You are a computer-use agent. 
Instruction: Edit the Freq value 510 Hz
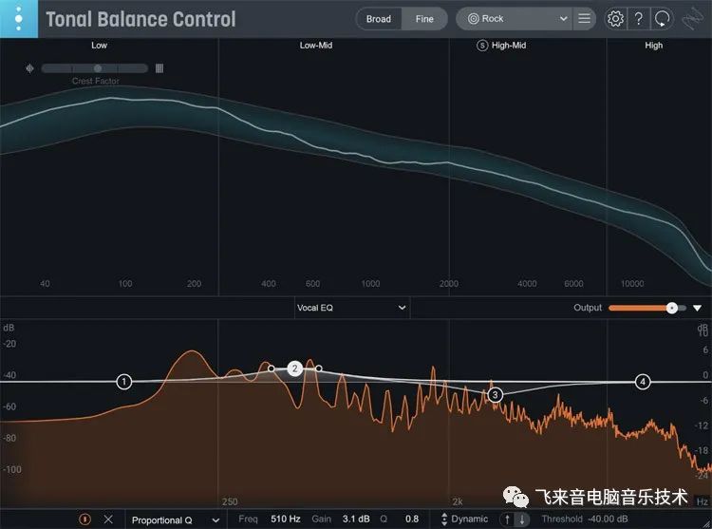pyautogui.click(x=286, y=519)
